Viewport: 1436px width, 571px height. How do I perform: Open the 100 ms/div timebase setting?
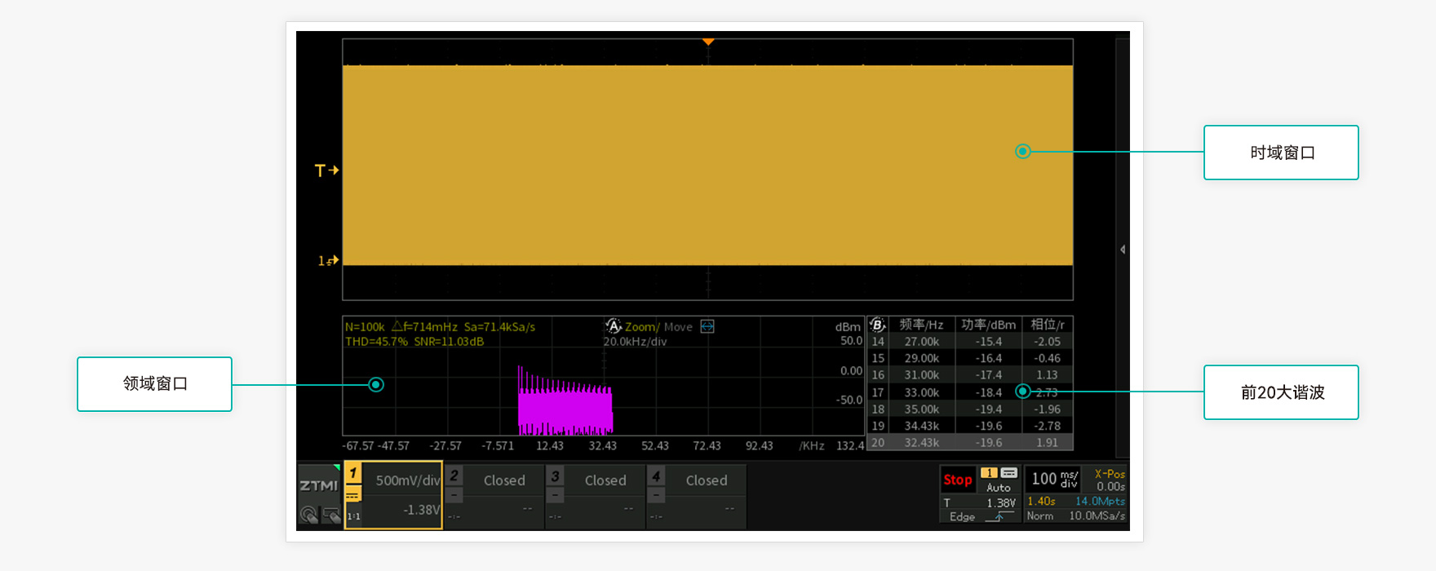(x=1054, y=479)
